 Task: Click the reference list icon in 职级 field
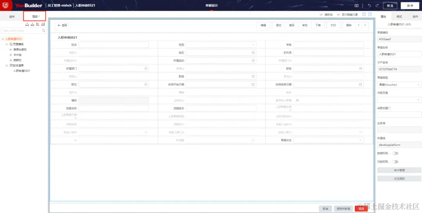tap(253, 76)
